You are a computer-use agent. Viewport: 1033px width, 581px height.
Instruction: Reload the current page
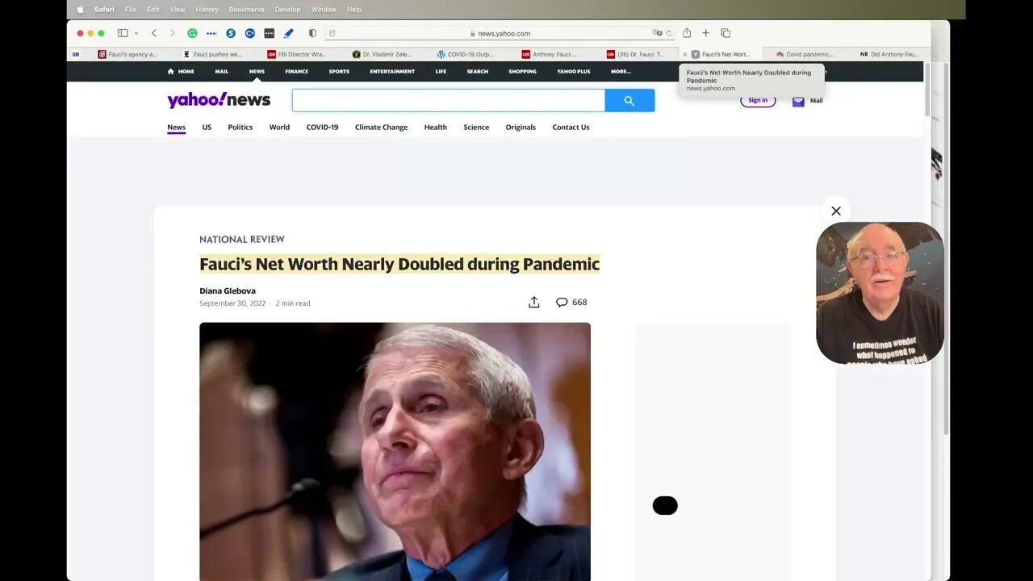(668, 33)
